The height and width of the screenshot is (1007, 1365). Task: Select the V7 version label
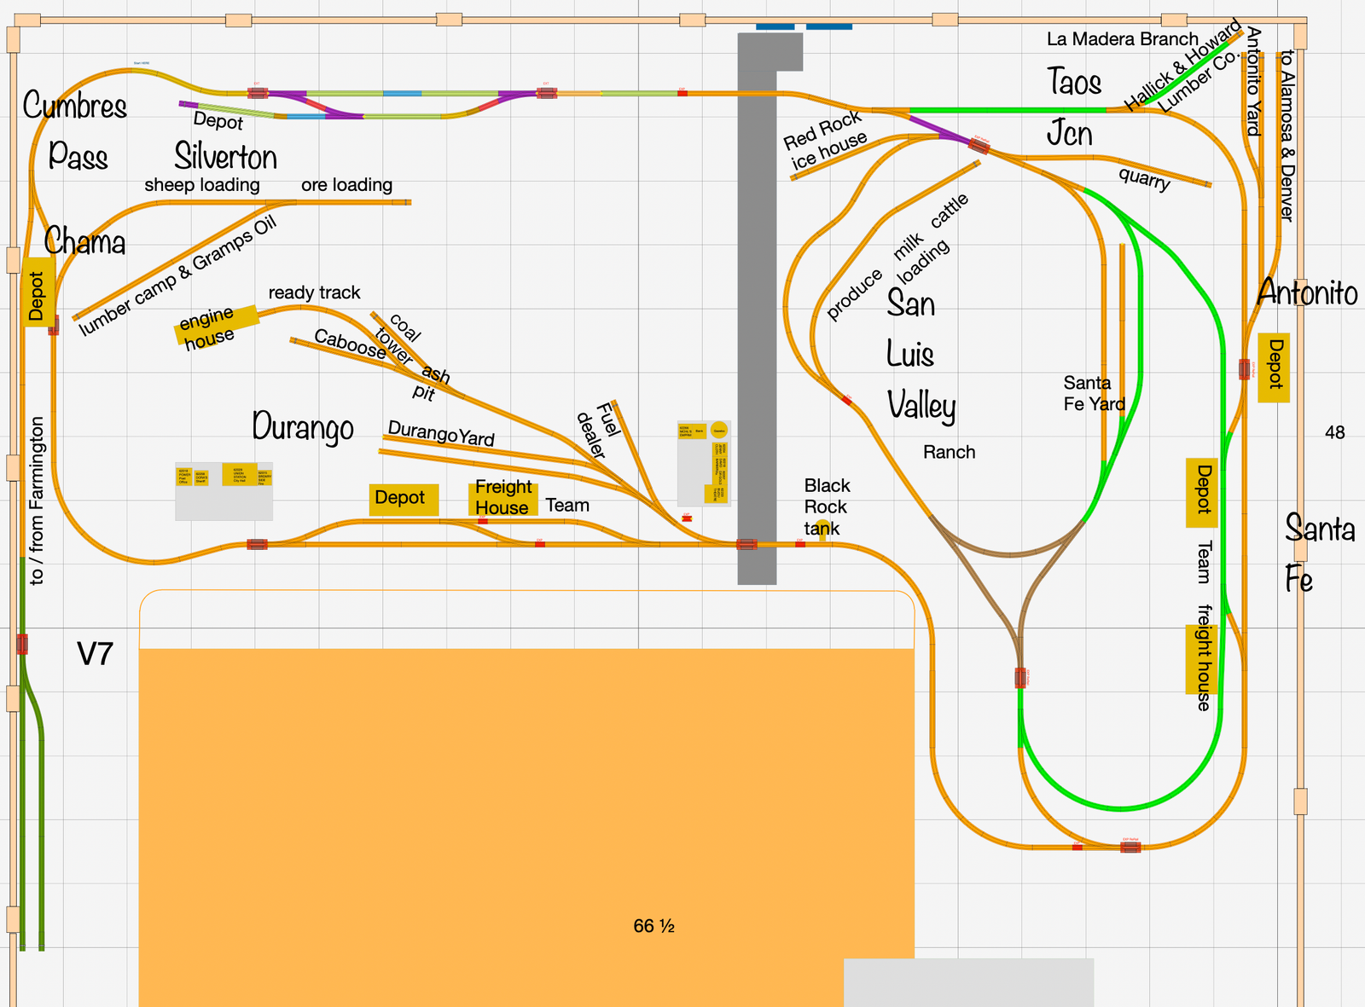(95, 655)
